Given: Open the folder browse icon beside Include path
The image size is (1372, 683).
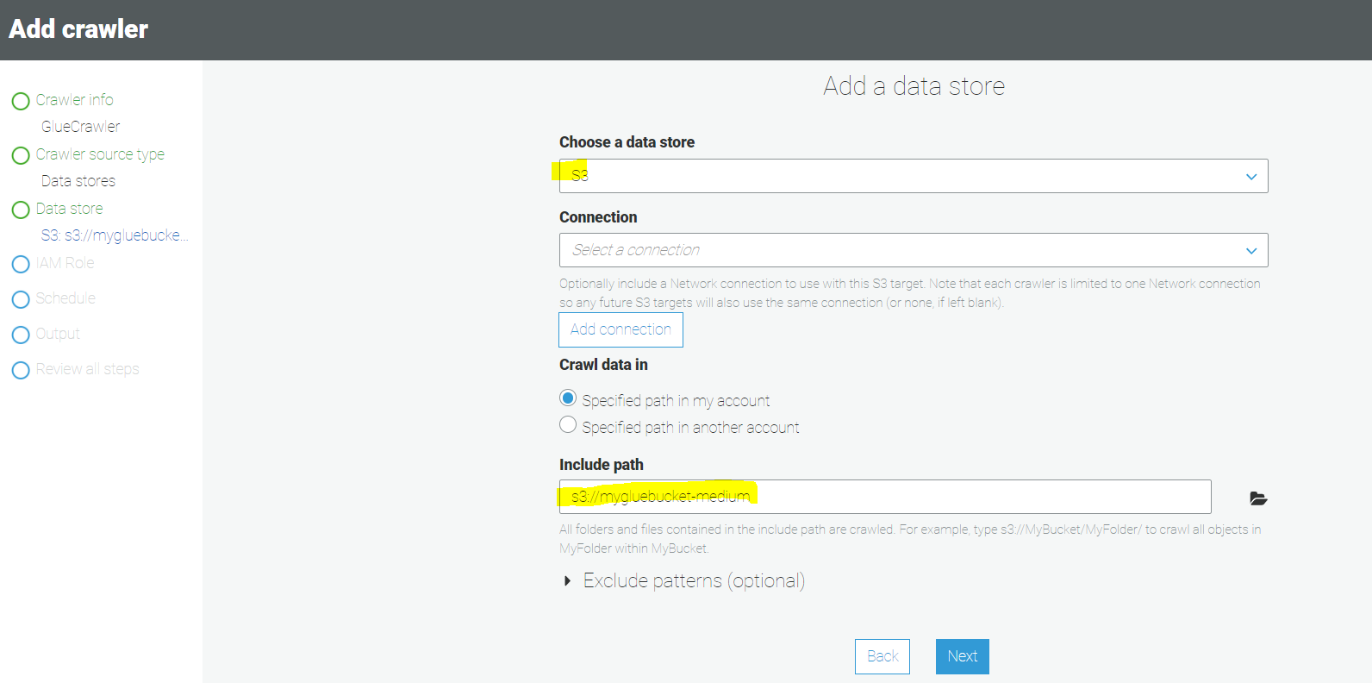Looking at the screenshot, I should pyautogui.click(x=1258, y=498).
